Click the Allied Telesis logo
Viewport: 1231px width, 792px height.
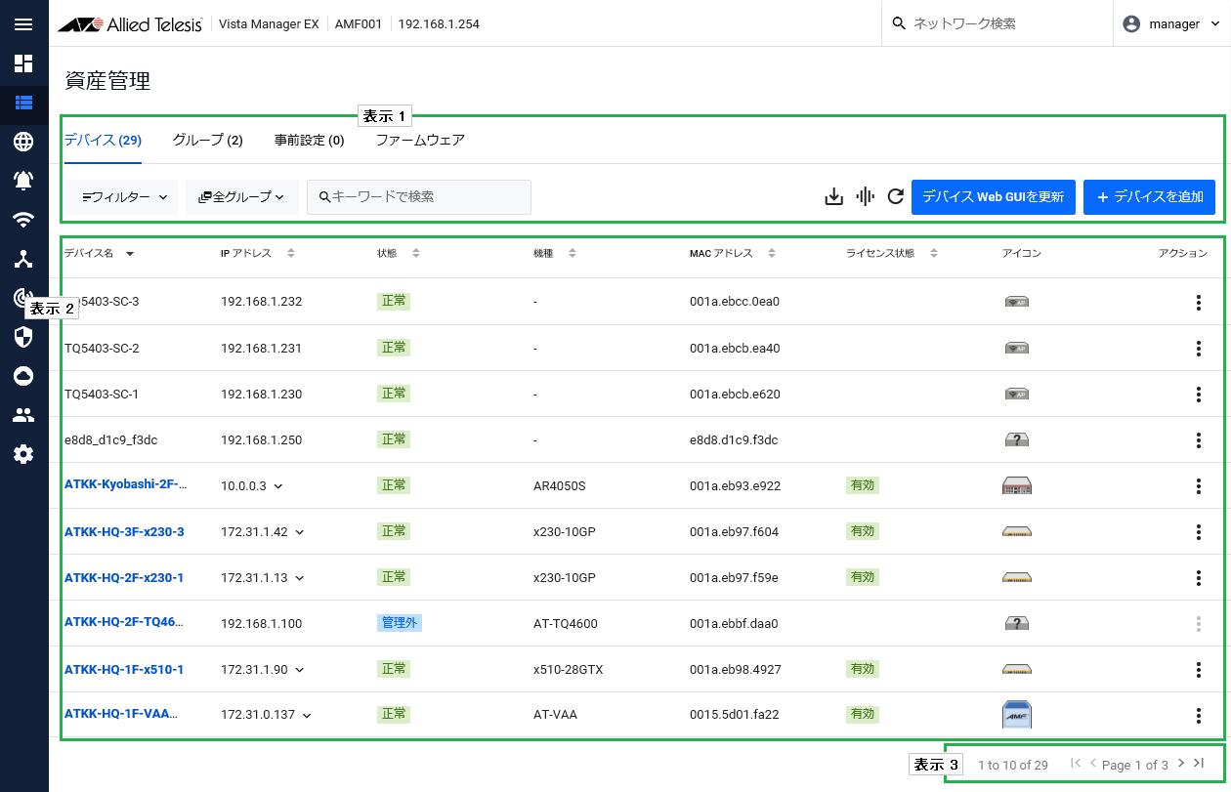click(x=130, y=24)
